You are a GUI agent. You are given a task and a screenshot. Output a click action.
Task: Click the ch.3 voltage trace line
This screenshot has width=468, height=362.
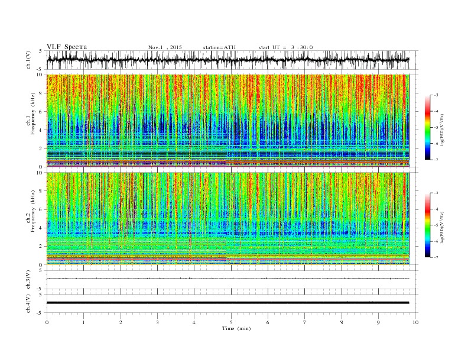227,279
